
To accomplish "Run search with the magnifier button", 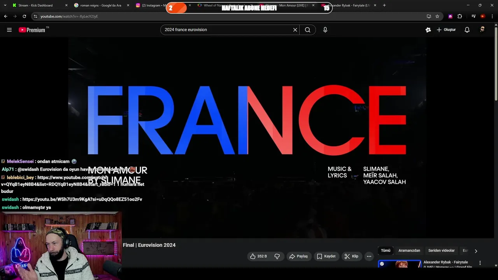I will (x=307, y=30).
